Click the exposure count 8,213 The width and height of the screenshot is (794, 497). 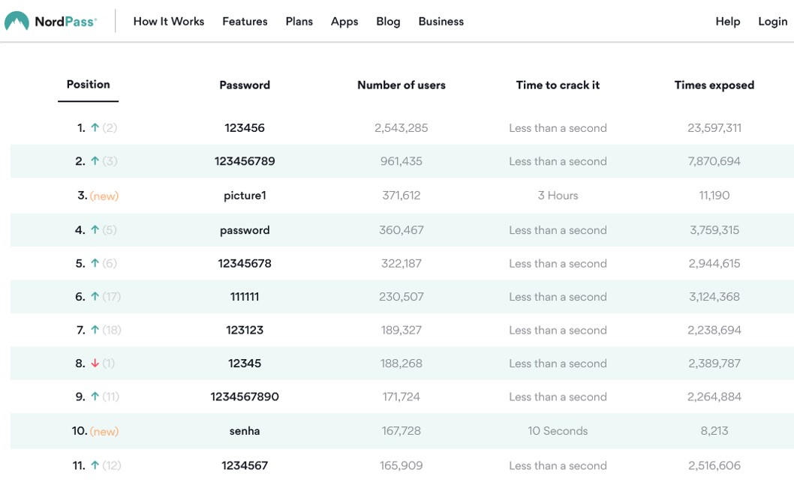[x=714, y=431]
